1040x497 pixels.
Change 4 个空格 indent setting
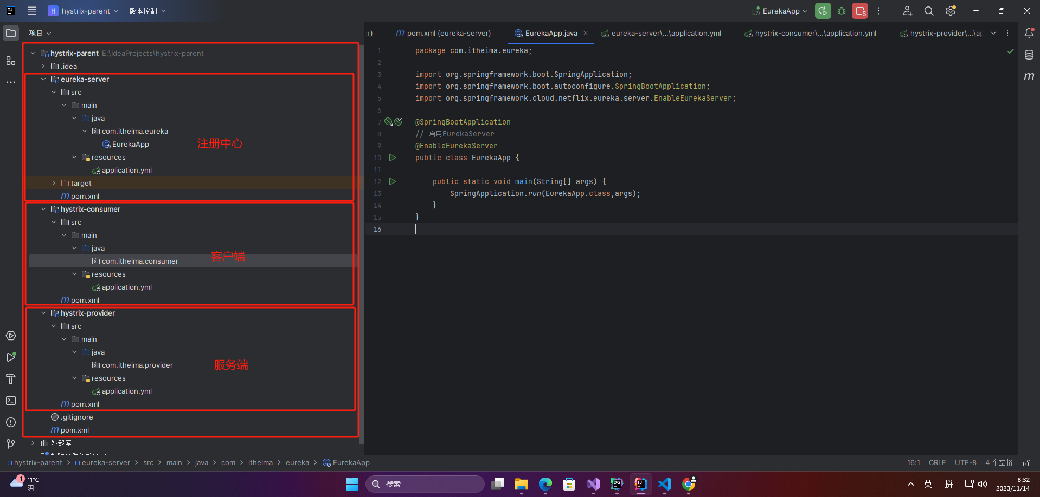pyautogui.click(x=999, y=463)
